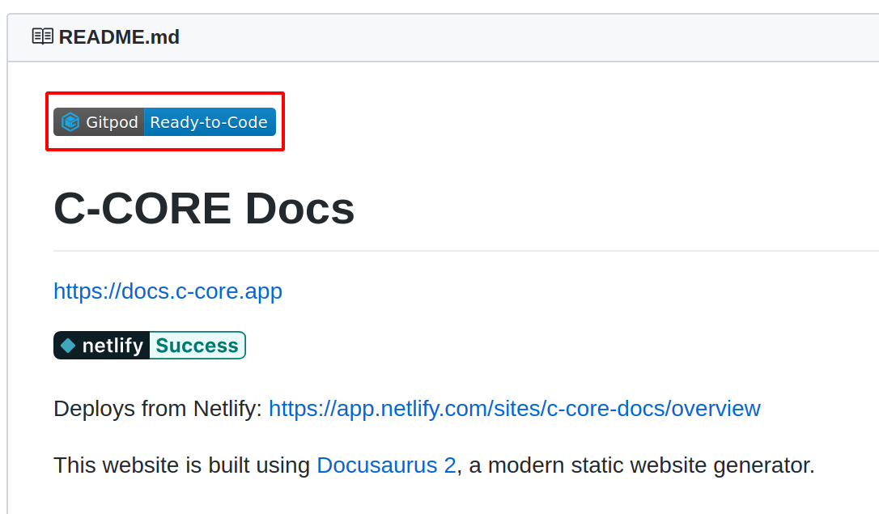
Task: Click the README.md file name header
Action: [x=119, y=37]
